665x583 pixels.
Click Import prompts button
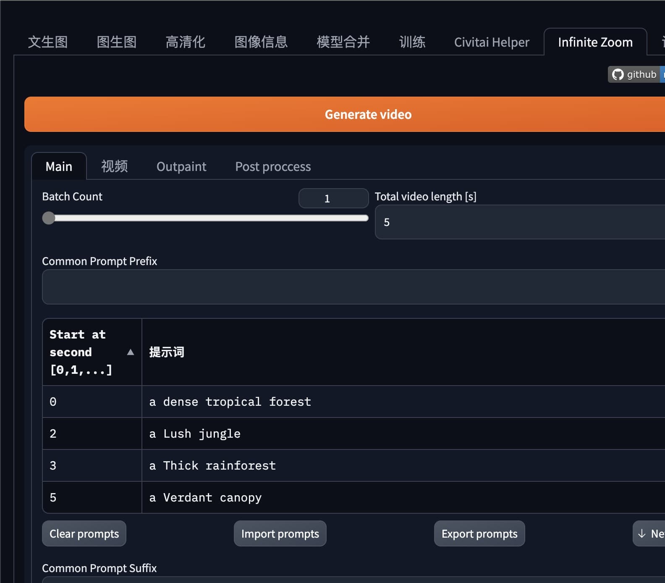(x=280, y=533)
